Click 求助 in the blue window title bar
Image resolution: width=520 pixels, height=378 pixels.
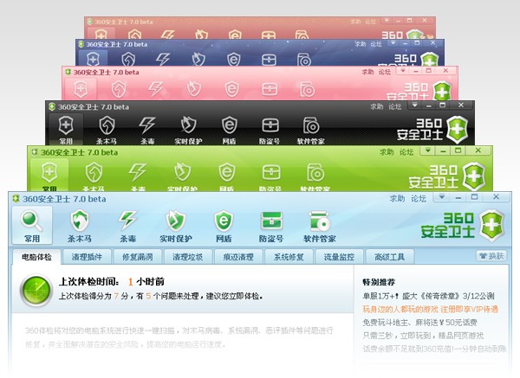pyautogui.click(x=397, y=199)
